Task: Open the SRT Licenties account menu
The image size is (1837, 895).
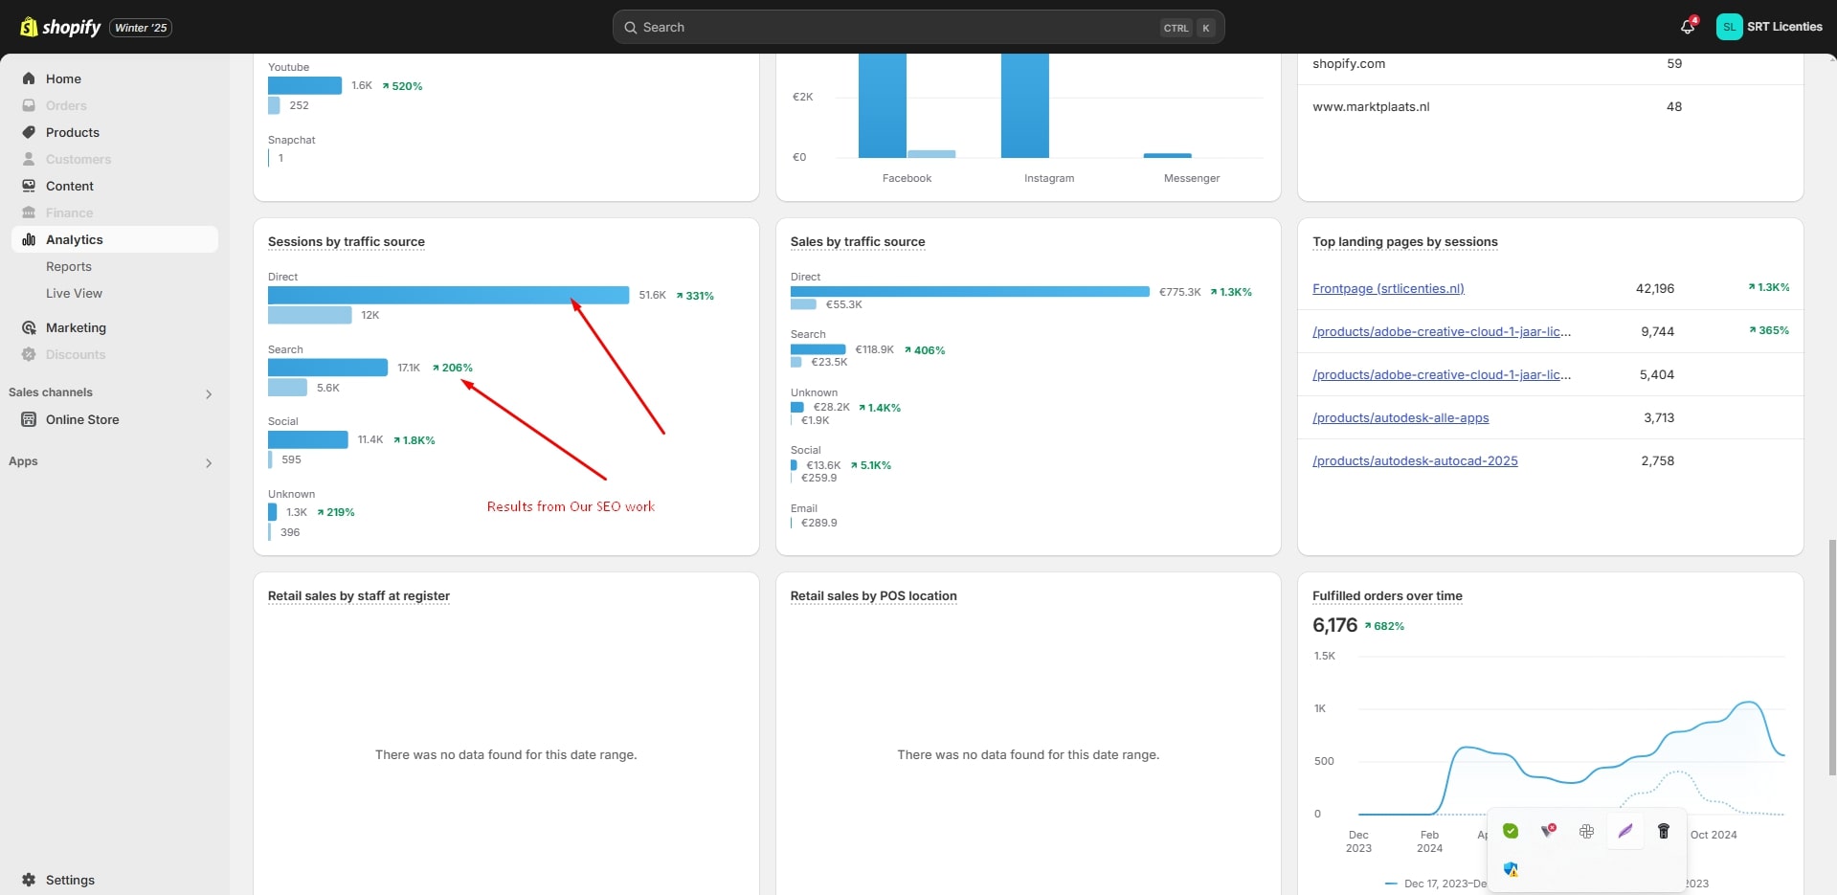Action: tap(1769, 27)
